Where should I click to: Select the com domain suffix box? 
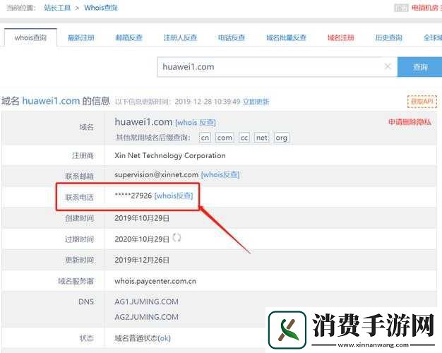tap(225, 138)
